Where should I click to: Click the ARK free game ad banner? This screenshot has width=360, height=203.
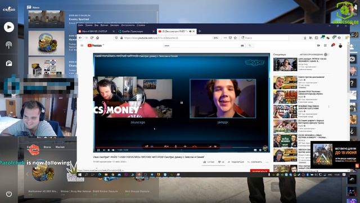pyautogui.click(x=335, y=155)
